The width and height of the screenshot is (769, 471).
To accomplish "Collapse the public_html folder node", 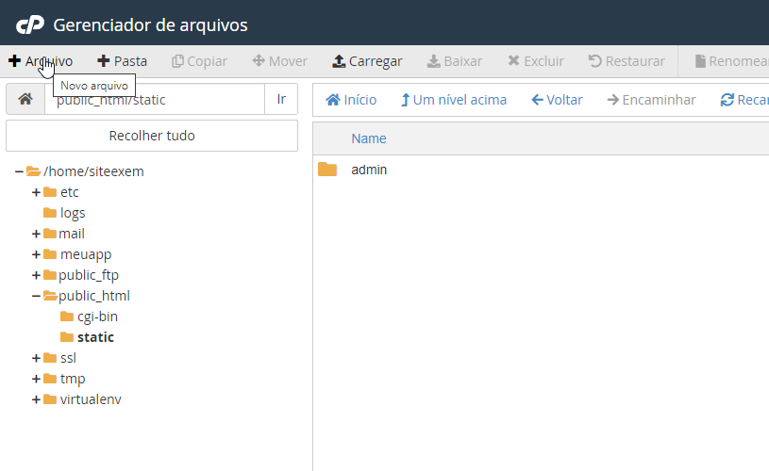I will 36,296.
